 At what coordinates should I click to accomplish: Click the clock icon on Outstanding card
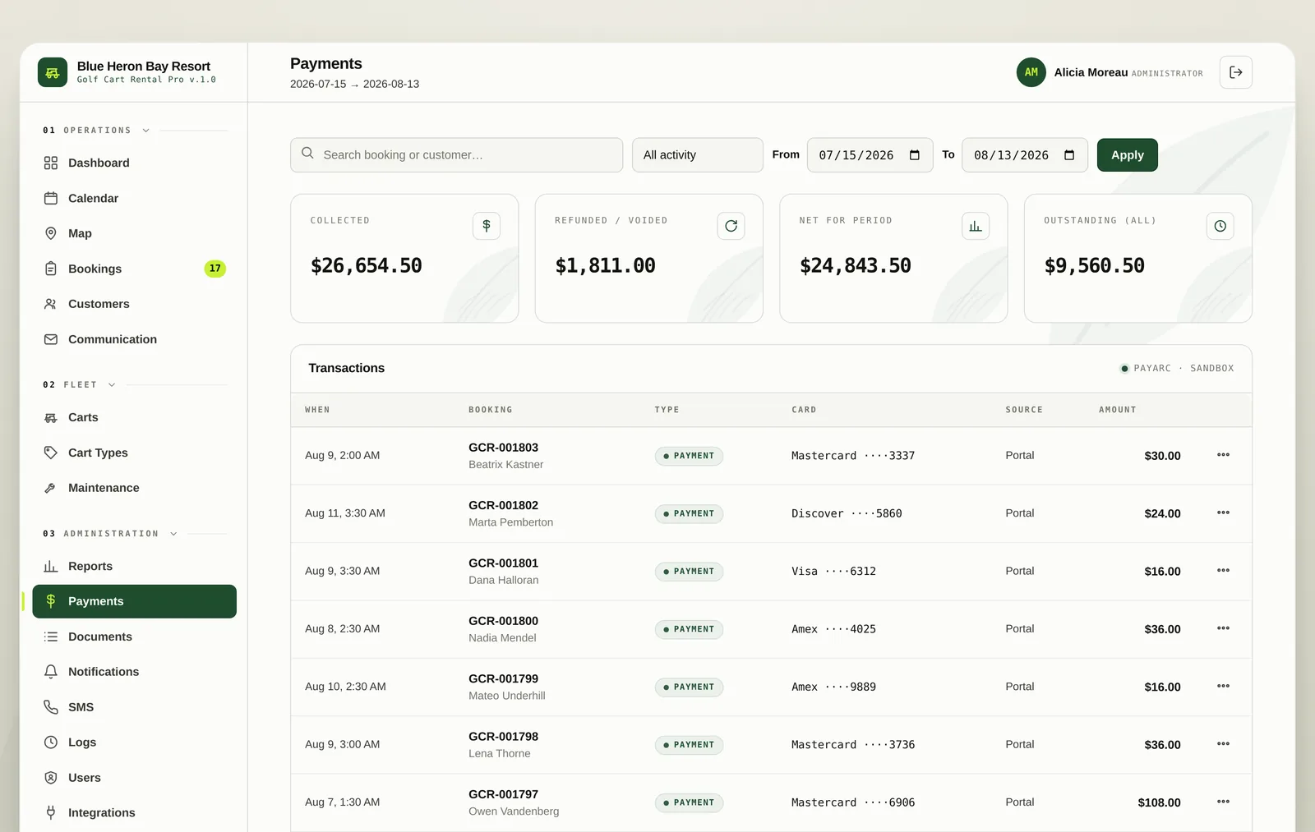1220,226
